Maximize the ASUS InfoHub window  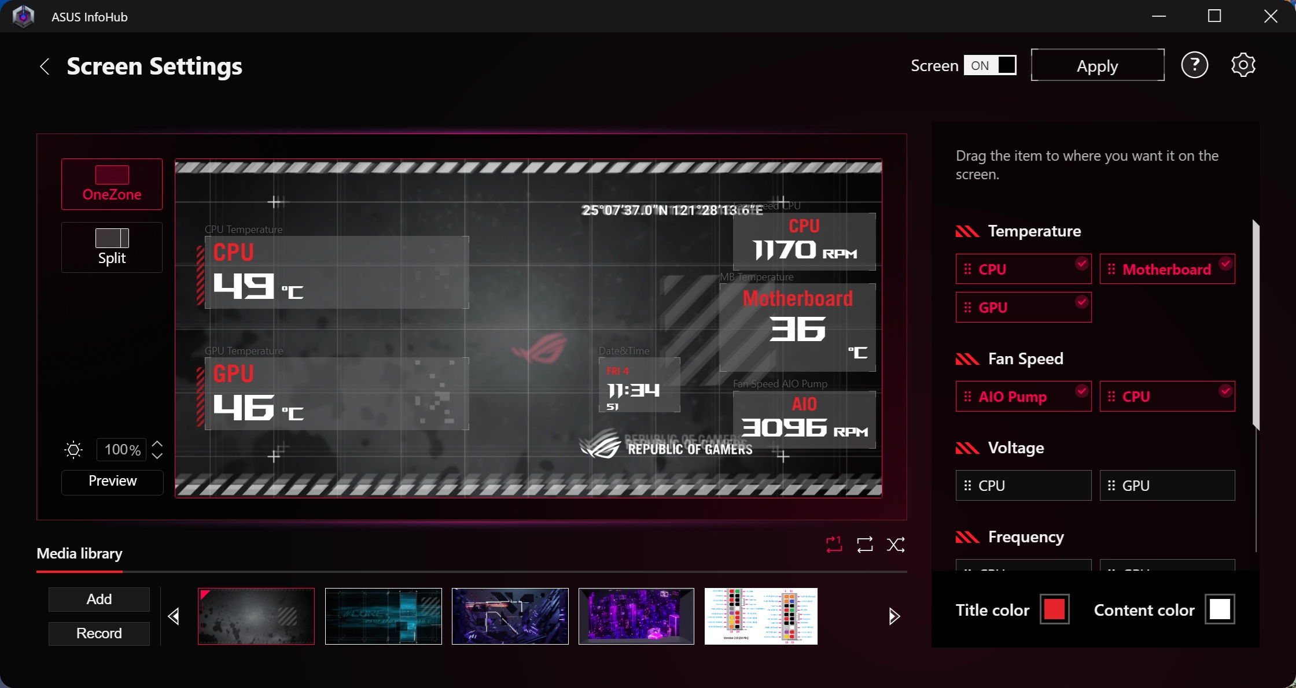pos(1214,16)
